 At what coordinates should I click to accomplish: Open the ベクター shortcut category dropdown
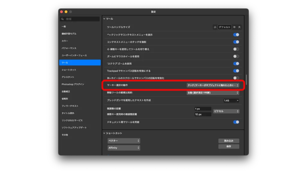pyautogui.click(x=124, y=141)
